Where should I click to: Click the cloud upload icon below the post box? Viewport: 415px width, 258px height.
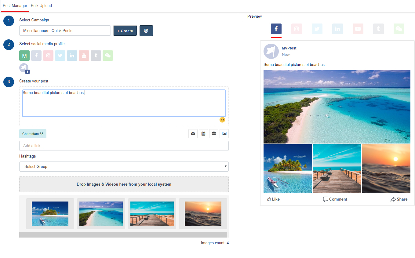tap(193, 134)
